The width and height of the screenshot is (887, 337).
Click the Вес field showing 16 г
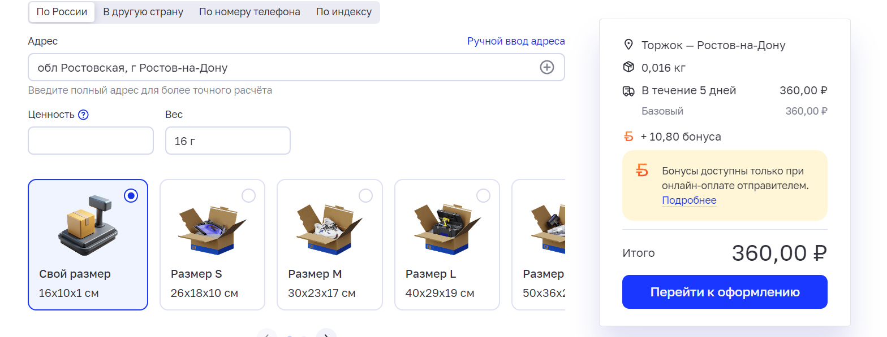(227, 141)
